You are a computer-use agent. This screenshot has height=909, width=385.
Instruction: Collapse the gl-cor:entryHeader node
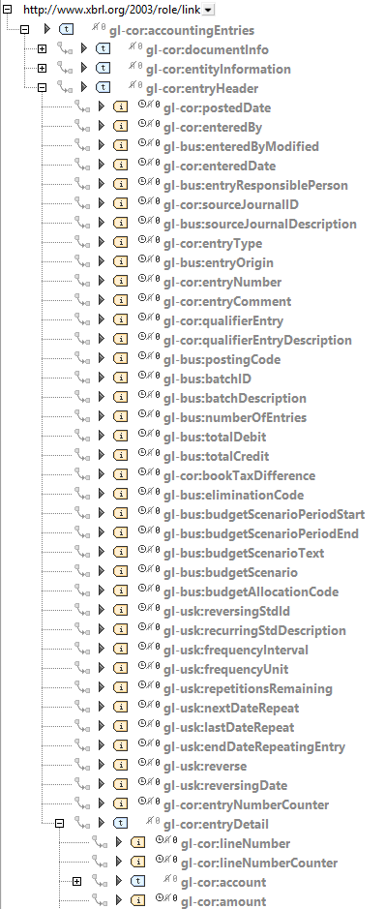pyautogui.click(x=42, y=88)
